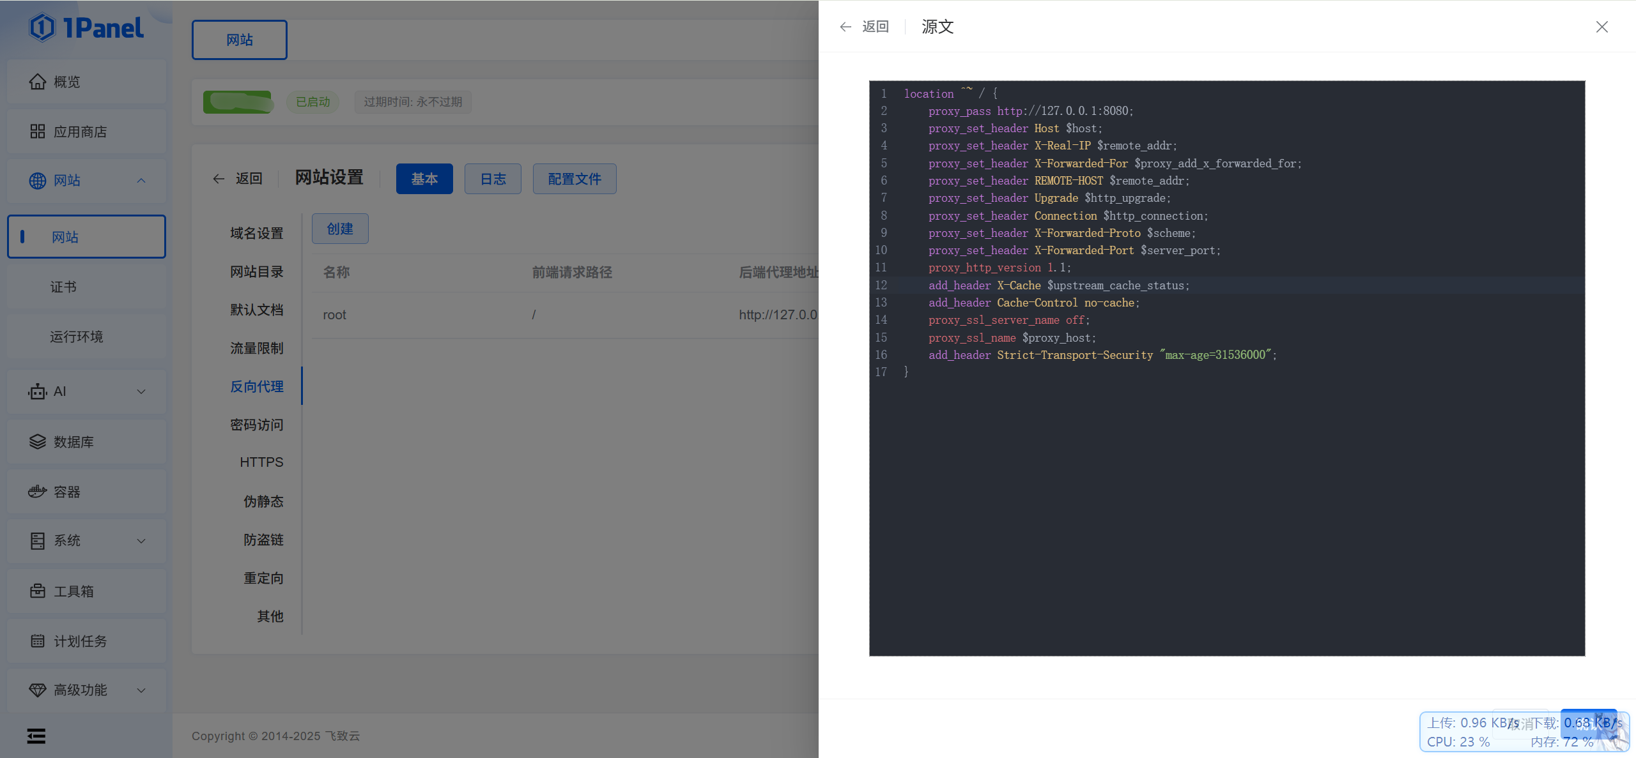Open 伪静态 settings section

coord(263,501)
